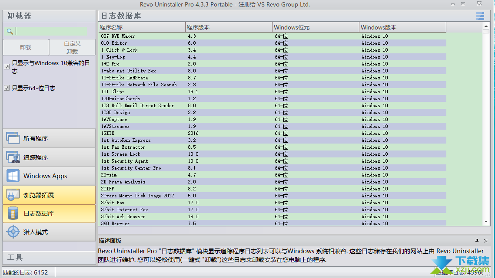Click the 所有程序 icon
This screenshot has height=278, width=495.
[x=13, y=138]
